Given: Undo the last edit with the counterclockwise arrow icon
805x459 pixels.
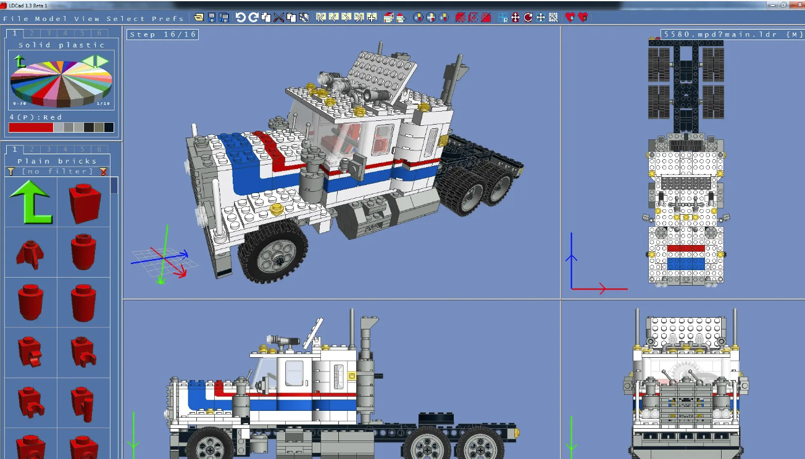Looking at the screenshot, I should point(241,17).
